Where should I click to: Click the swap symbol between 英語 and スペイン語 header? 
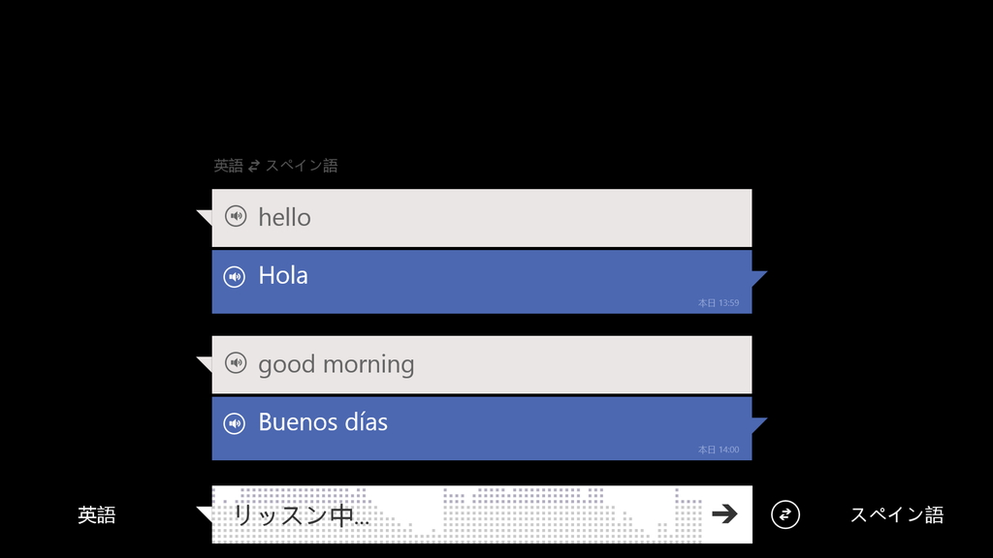252,165
